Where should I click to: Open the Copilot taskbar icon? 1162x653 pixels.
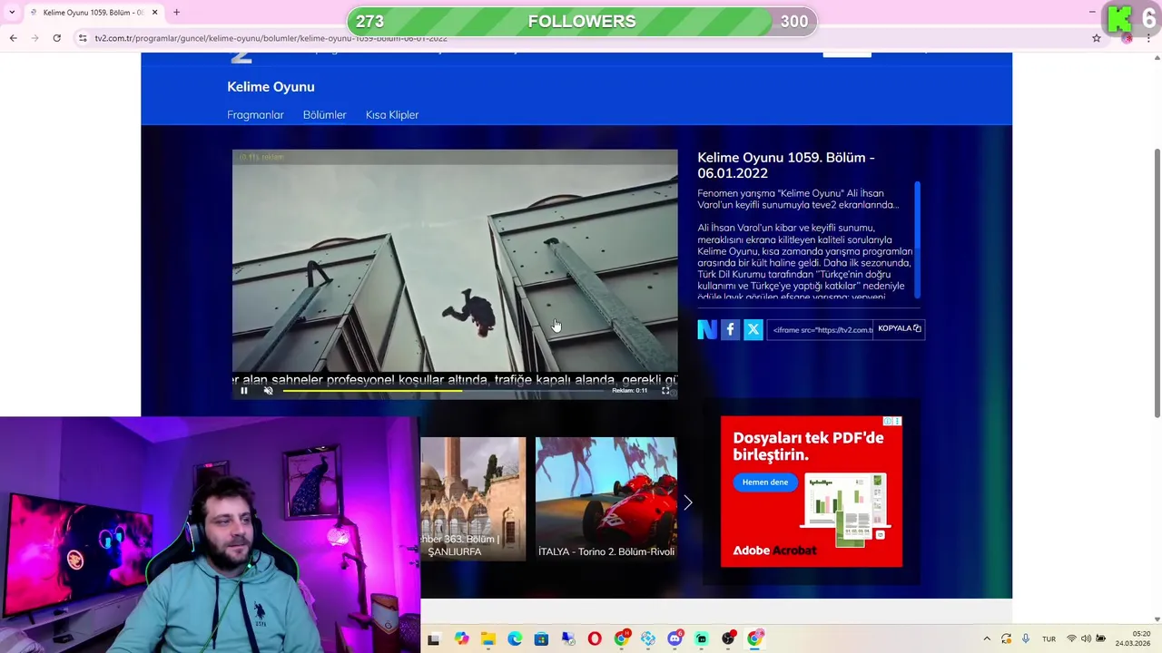tap(461, 638)
